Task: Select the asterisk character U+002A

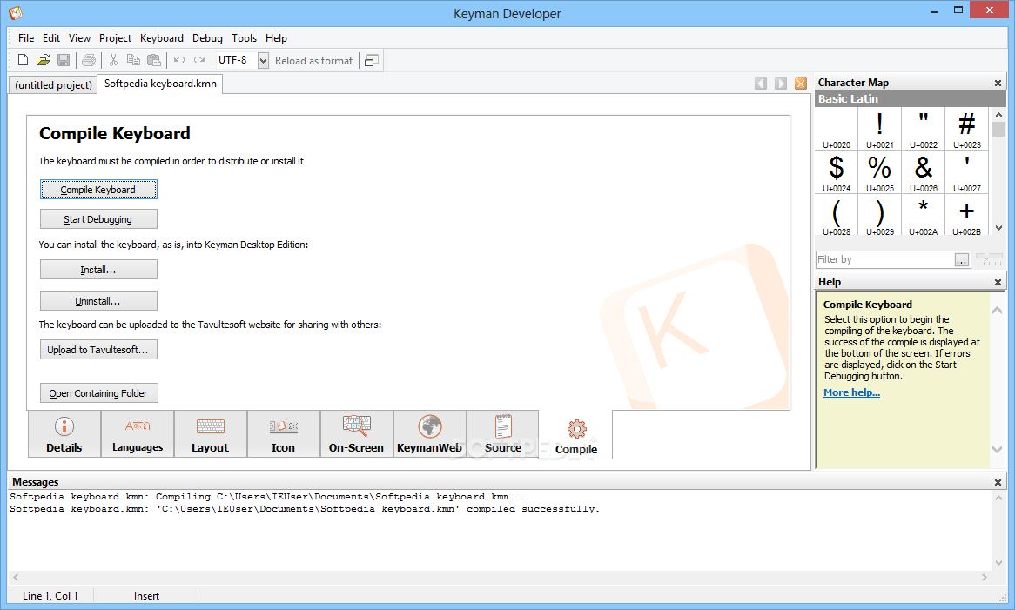Action: [923, 216]
